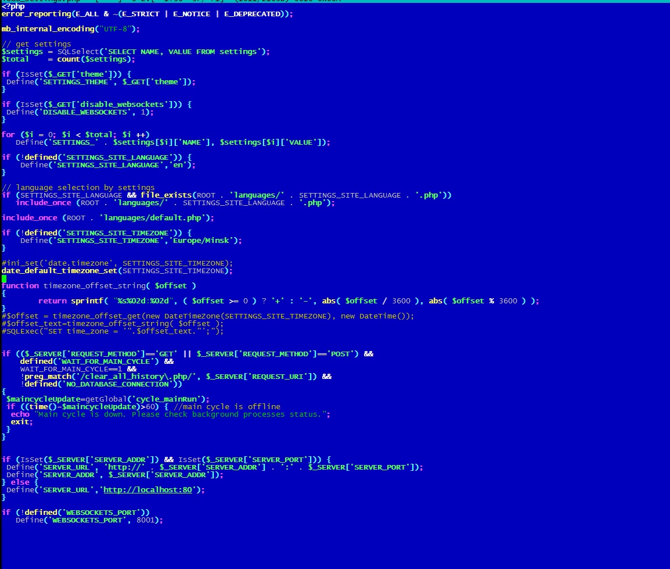The width and height of the screenshot is (670, 569).
Task: Click the 'WAIT_FOR_MAIN_CYCLE==1 &&' line
Action: 78,369
